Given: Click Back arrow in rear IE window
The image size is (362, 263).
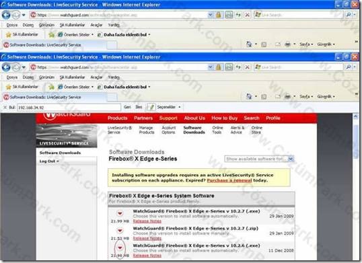Looking at the screenshot, I should tap(6, 15).
